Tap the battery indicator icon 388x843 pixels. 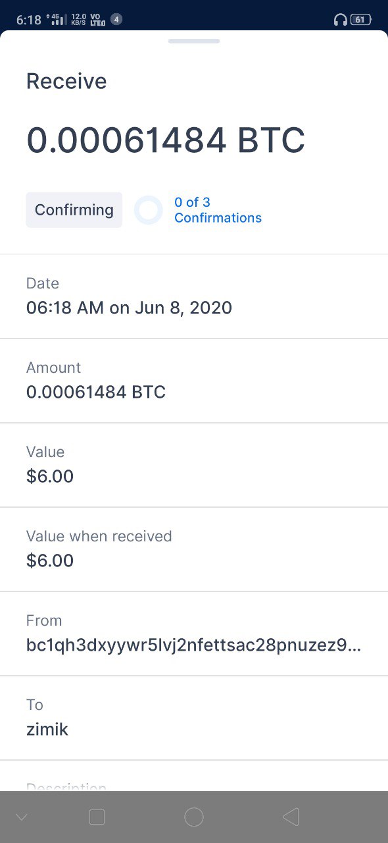(360, 20)
